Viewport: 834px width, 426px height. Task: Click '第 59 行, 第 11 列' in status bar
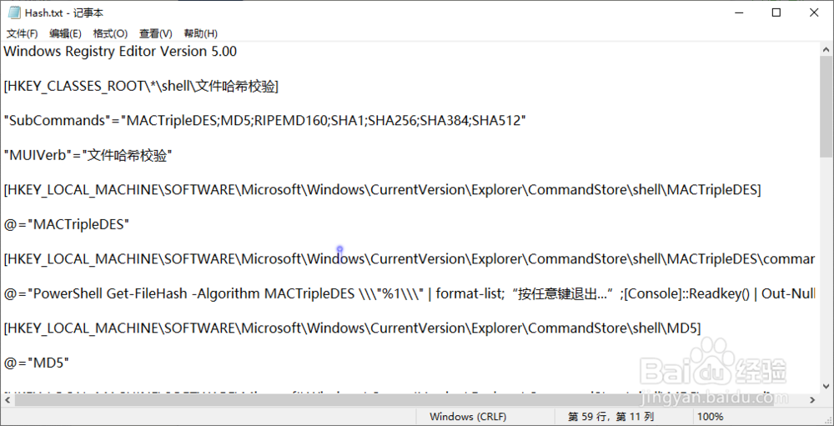(x=611, y=417)
